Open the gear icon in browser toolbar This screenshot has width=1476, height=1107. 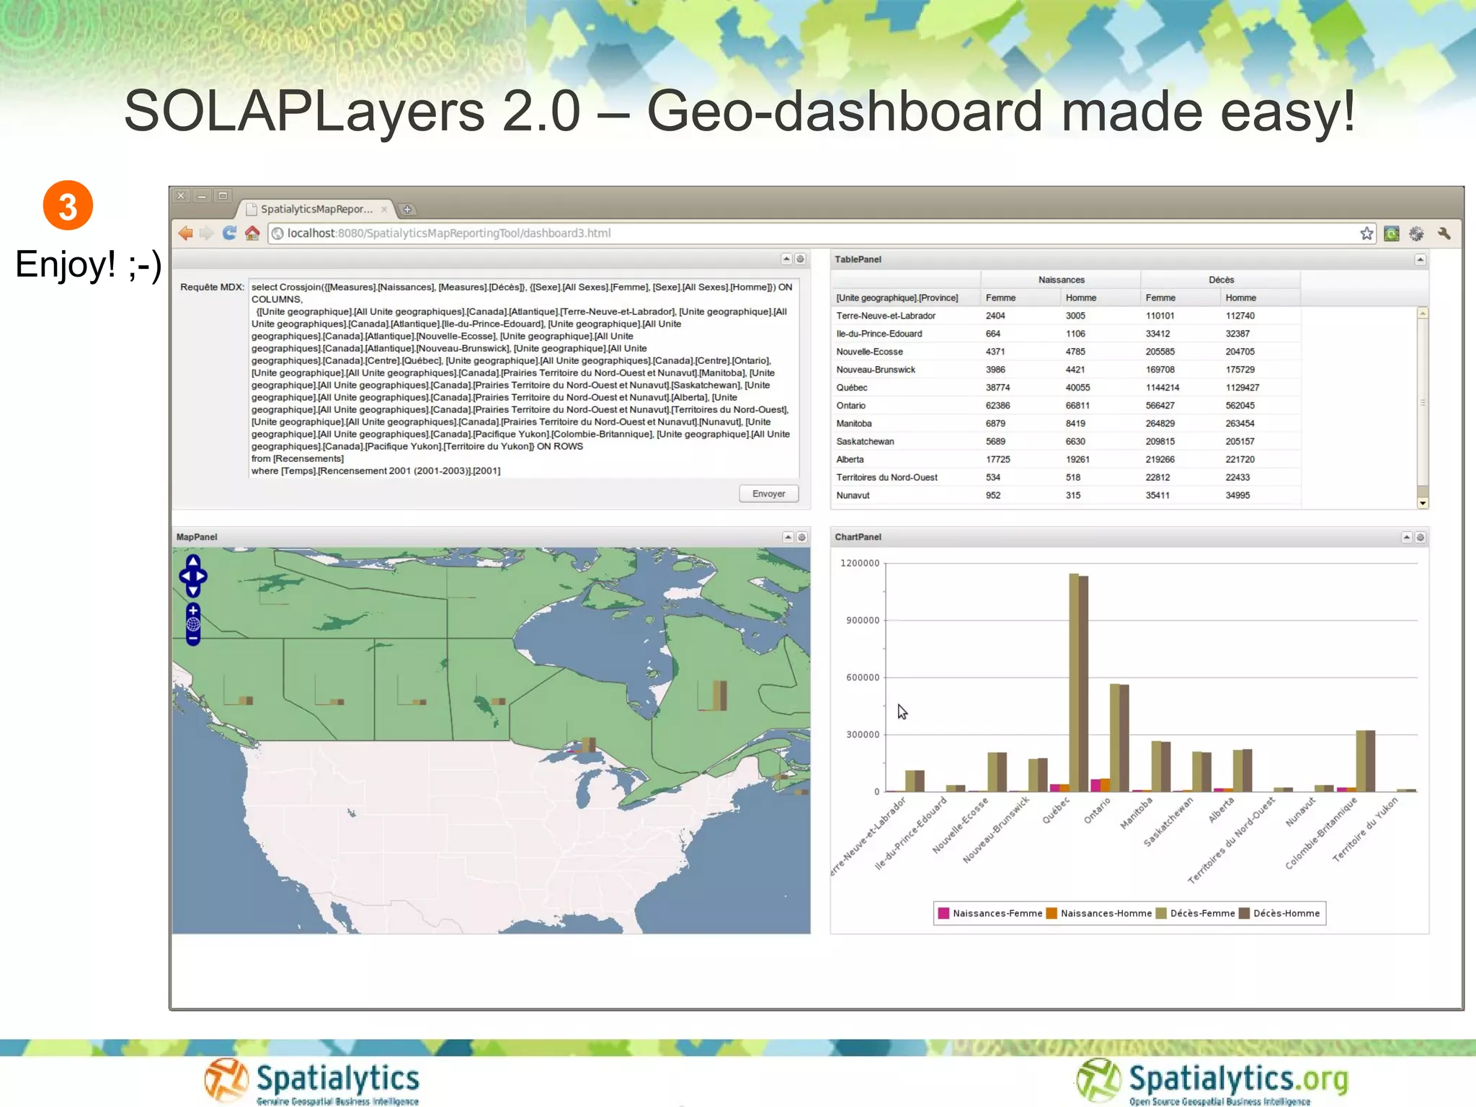[x=1417, y=234]
